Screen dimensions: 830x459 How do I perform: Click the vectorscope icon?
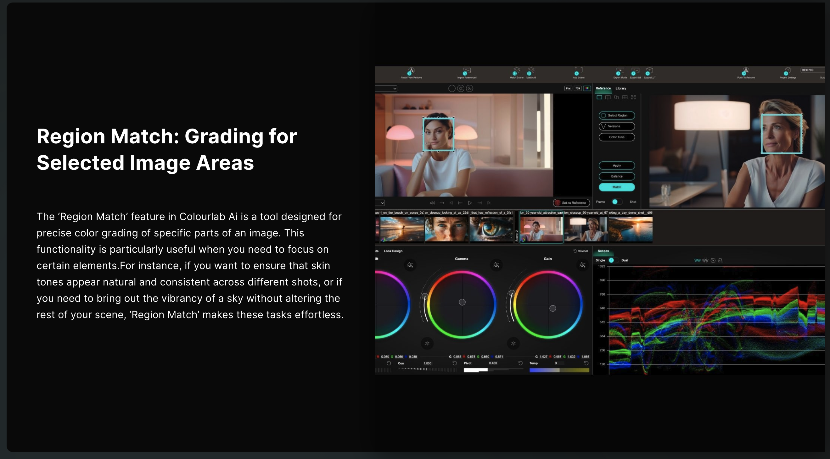tap(713, 260)
